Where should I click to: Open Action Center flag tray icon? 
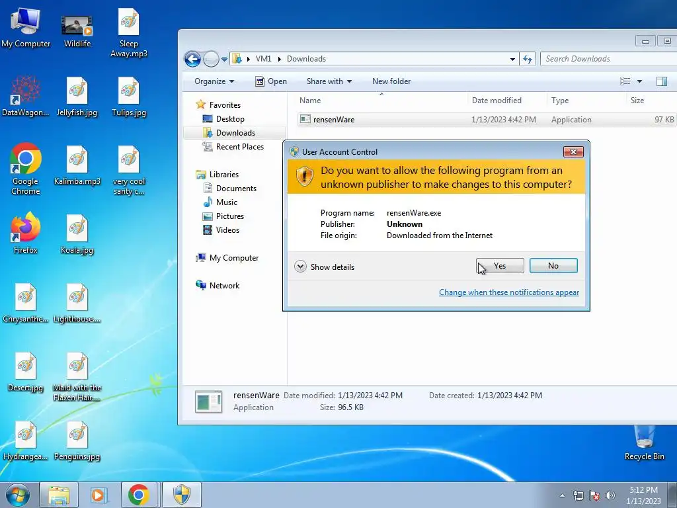[594, 495]
